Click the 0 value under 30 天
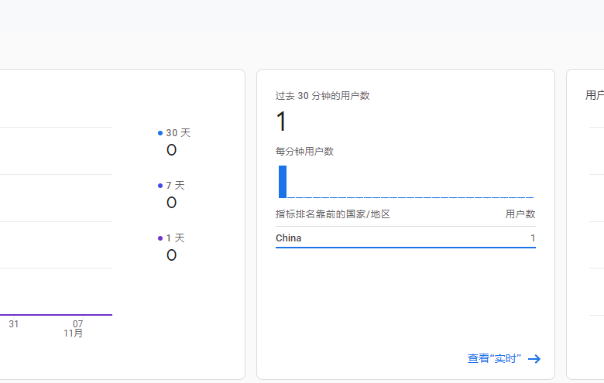 pos(171,150)
